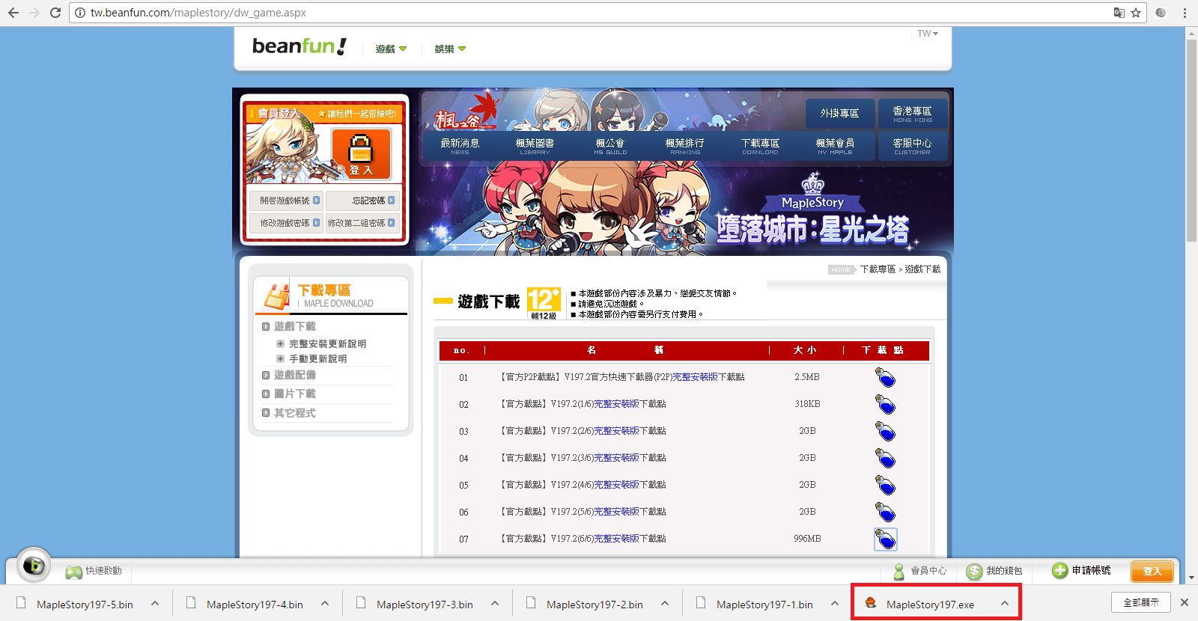Click the 遊戲配備 sidebar item
1198x621 pixels.
pyautogui.click(x=295, y=375)
